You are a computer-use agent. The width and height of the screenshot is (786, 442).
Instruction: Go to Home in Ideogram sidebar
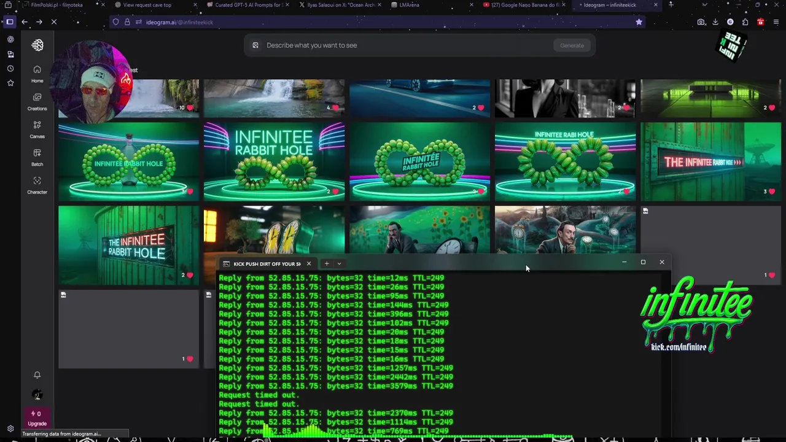37,74
